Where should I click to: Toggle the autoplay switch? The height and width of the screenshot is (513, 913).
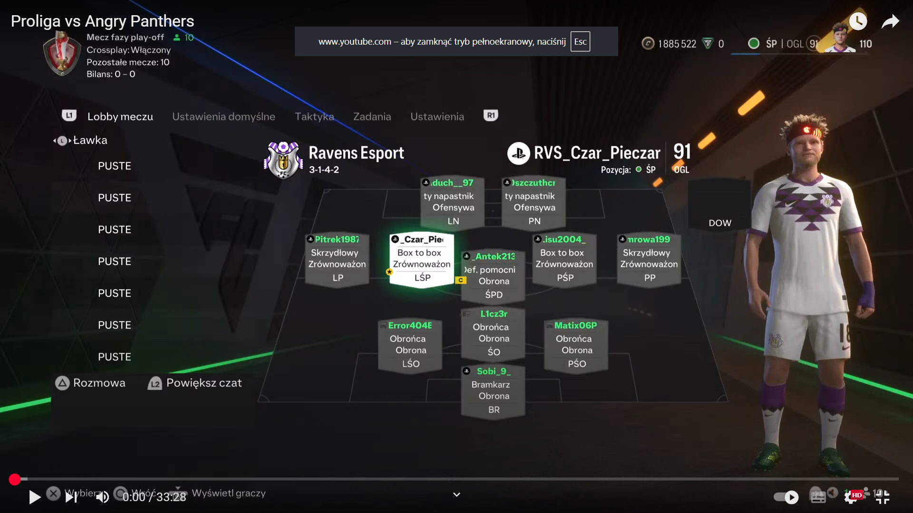pos(786,497)
